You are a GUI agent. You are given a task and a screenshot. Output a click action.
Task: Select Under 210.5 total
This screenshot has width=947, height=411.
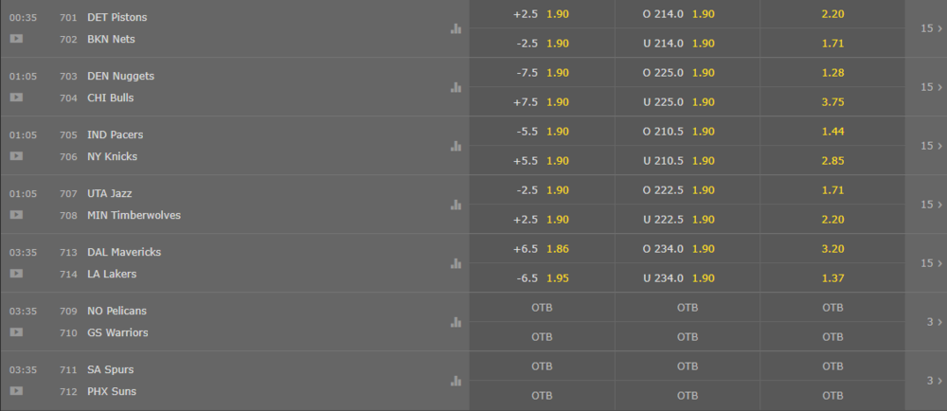click(688, 161)
